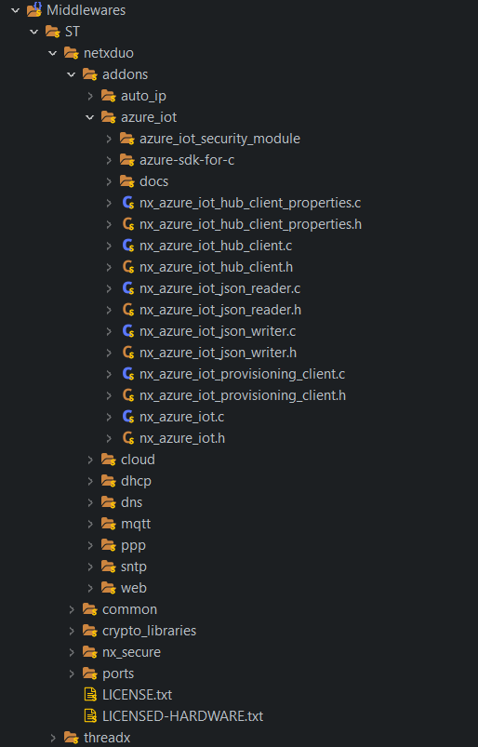Select azure_iot_security_module folder
Image resolution: width=478 pixels, height=747 pixels.
pos(220,139)
